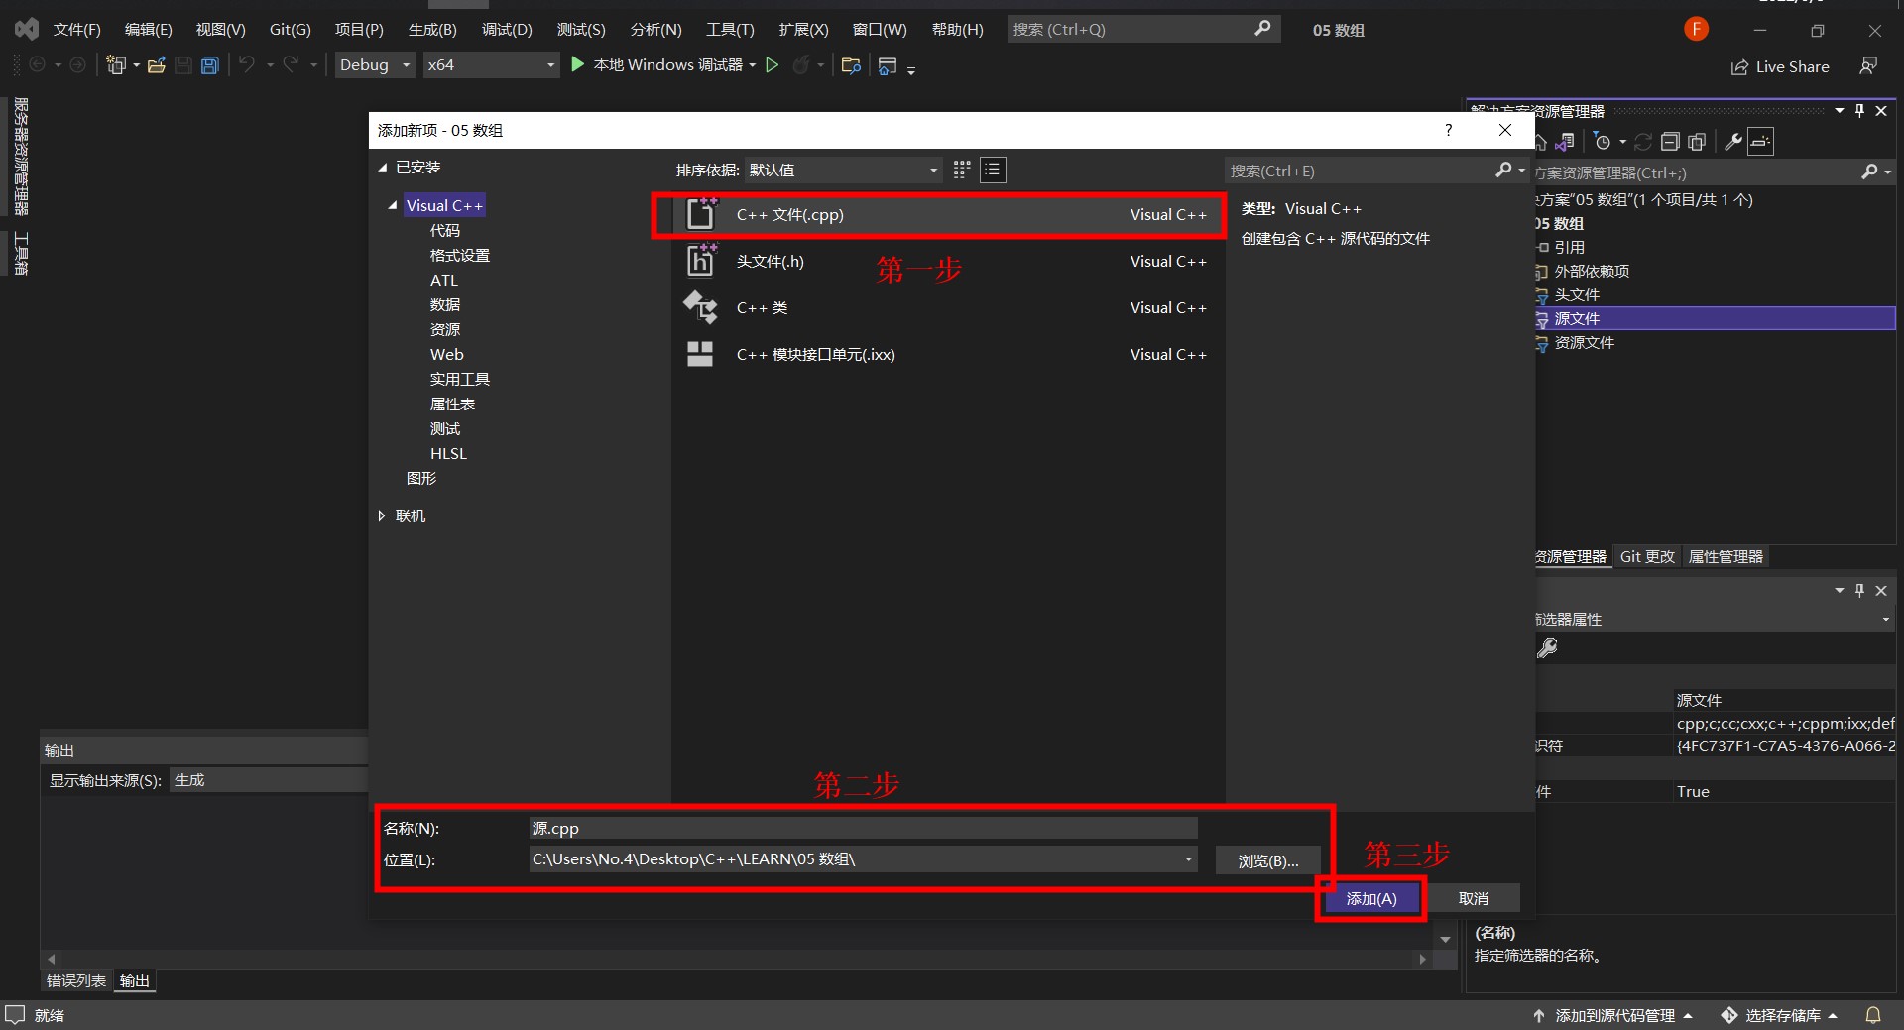
Task: Switch to the Git 更改 tab
Action: [x=1647, y=557]
